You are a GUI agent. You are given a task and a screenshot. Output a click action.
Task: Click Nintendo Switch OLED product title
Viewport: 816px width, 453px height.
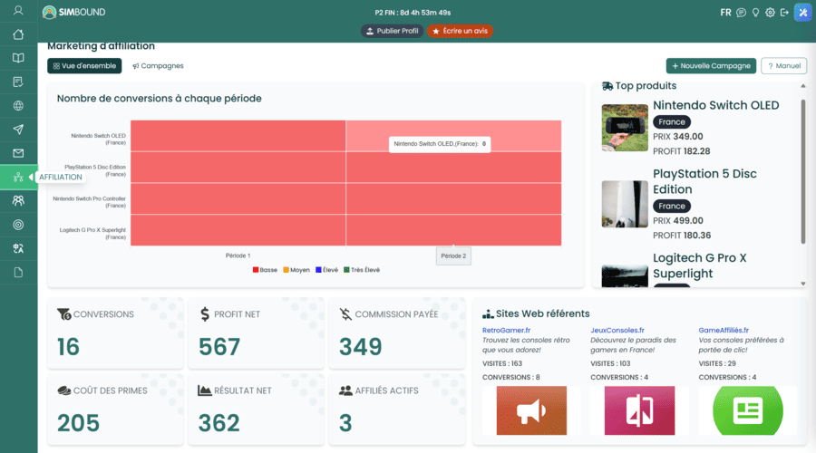pyautogui.click(x=715, y=106)
